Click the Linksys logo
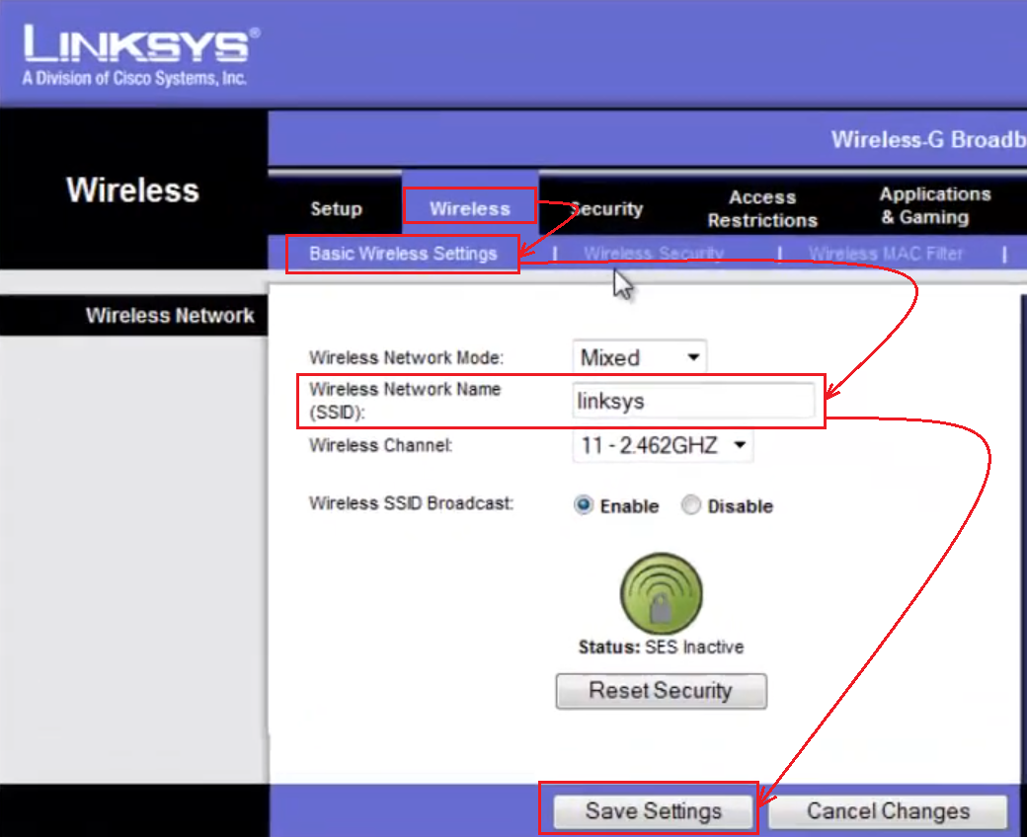This screenshot has height=837, width=1027. [x=141, y=55]
